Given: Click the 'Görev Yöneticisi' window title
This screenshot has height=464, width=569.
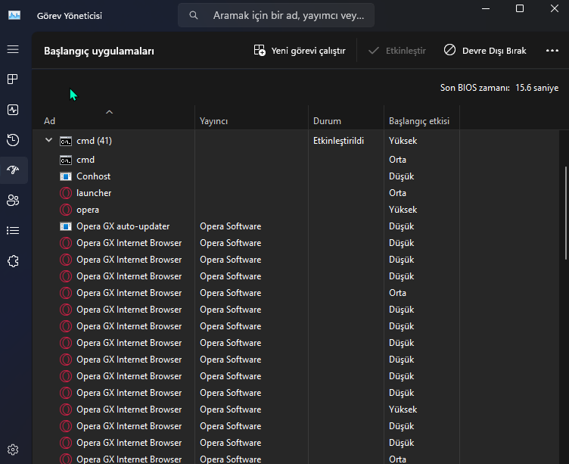Looking at the screenshot, I should coord(70,16).
